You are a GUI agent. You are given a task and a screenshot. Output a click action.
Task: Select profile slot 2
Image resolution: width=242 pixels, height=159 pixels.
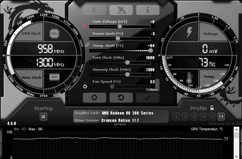[185, 117]
